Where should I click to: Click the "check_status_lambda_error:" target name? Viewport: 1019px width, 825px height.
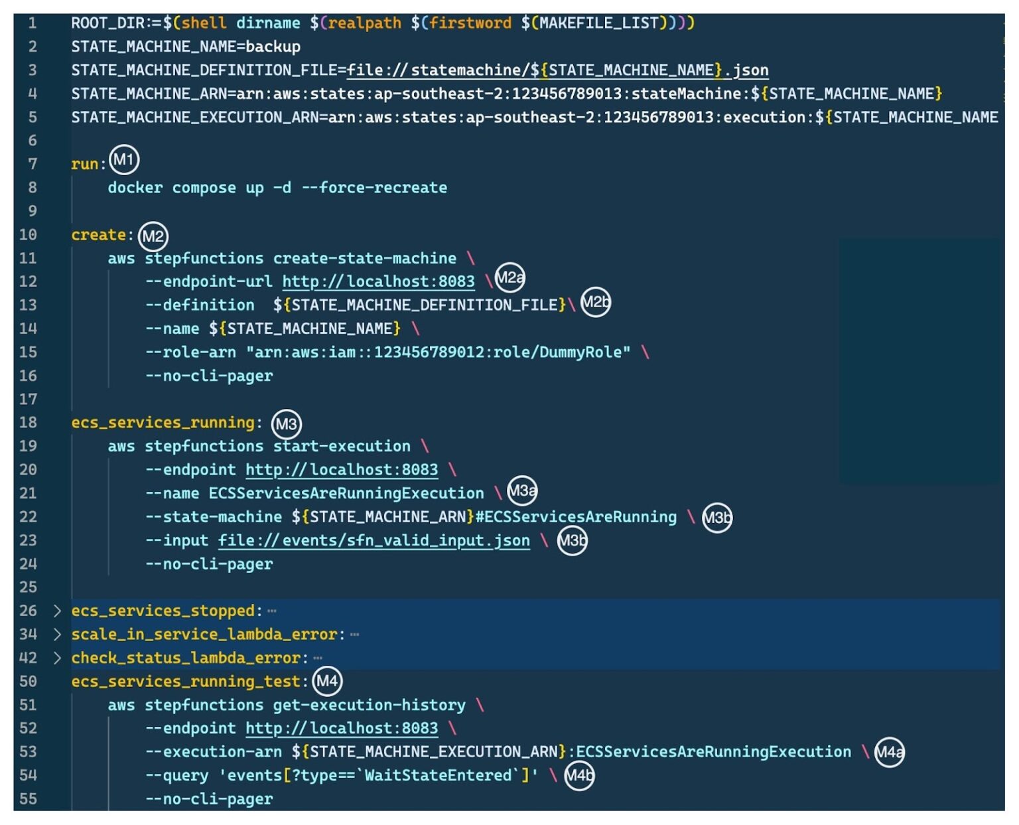point(190,658)
